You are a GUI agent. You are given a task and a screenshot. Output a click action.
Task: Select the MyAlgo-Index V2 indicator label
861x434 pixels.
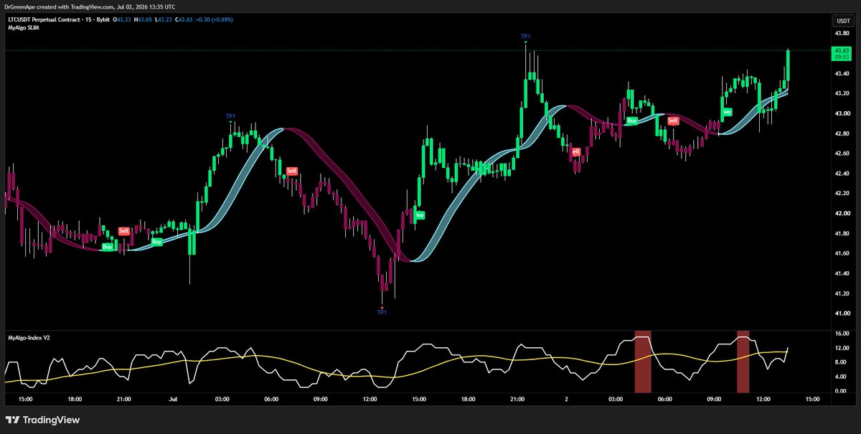pos(29,336)
